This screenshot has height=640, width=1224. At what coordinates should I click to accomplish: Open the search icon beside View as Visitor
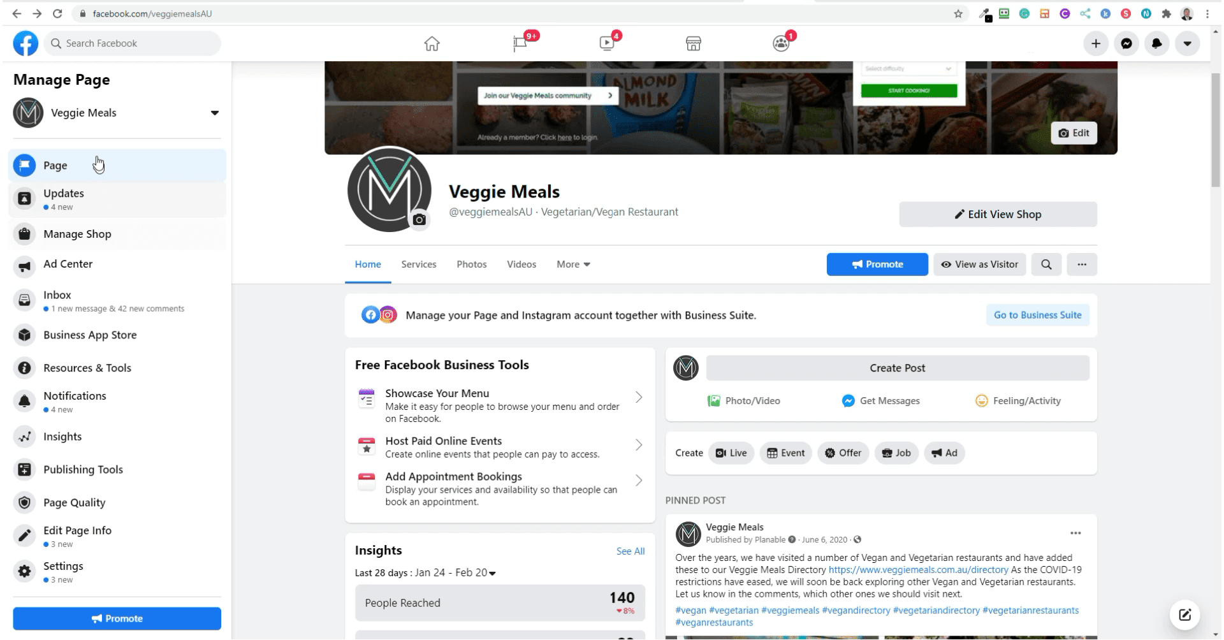coord(1046,265)
